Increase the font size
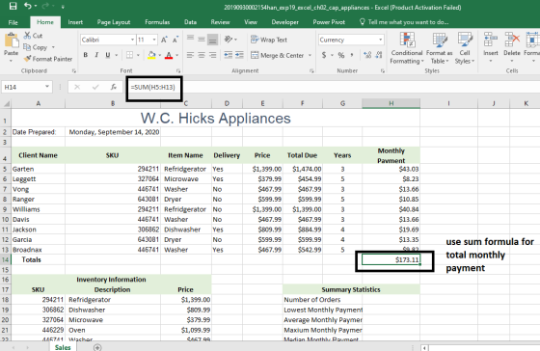This screenshot has height=351, width=540. point(164,40)
